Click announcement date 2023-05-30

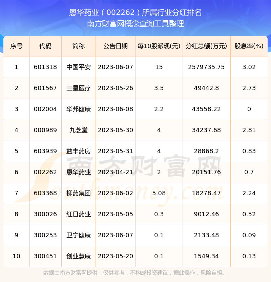(116, 130)
